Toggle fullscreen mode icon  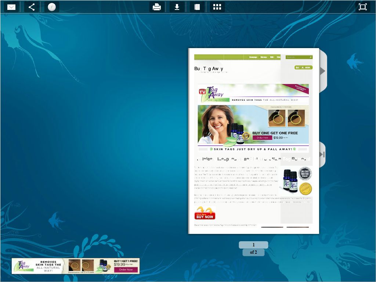[363, 7]
